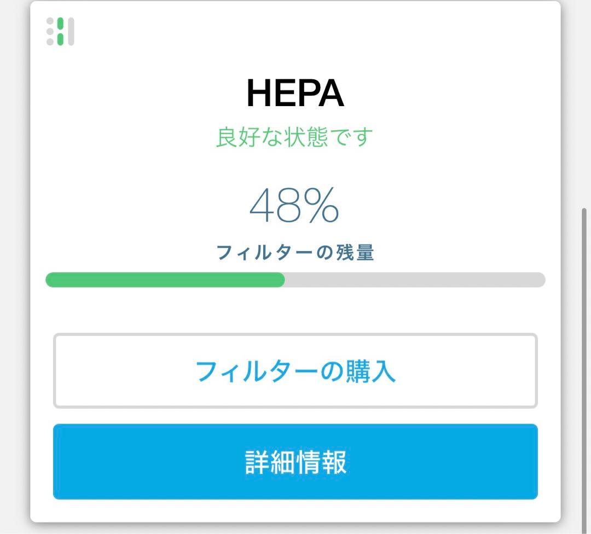Select the 良好な状態です status text

click(296, 138)
